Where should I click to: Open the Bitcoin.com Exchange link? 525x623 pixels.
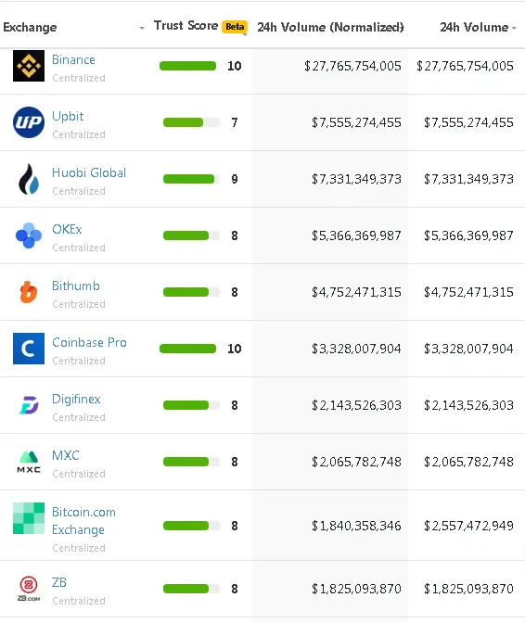click(83, 521)
